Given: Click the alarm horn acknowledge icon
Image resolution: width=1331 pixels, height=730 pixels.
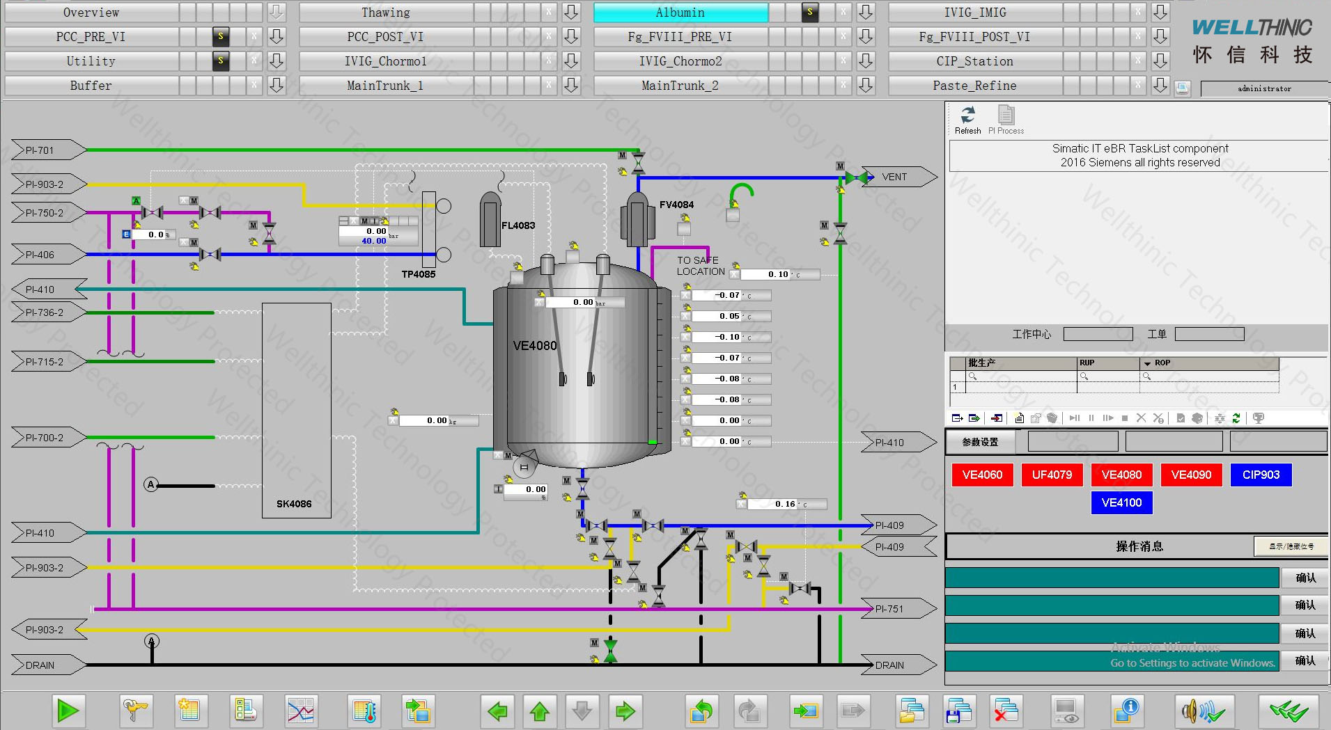Looking at the screenshot, I should [x=1204, y=711].
